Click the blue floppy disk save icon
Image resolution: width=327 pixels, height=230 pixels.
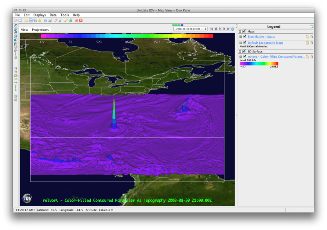pos(31,20)
